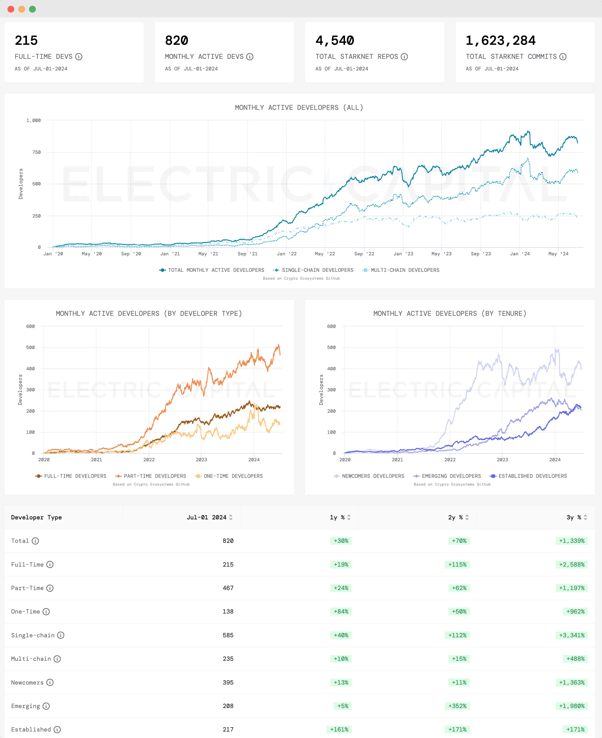The image size is (602, 738).
Task: Open the info icon beside Single-chain
Action: pos(61,635)
